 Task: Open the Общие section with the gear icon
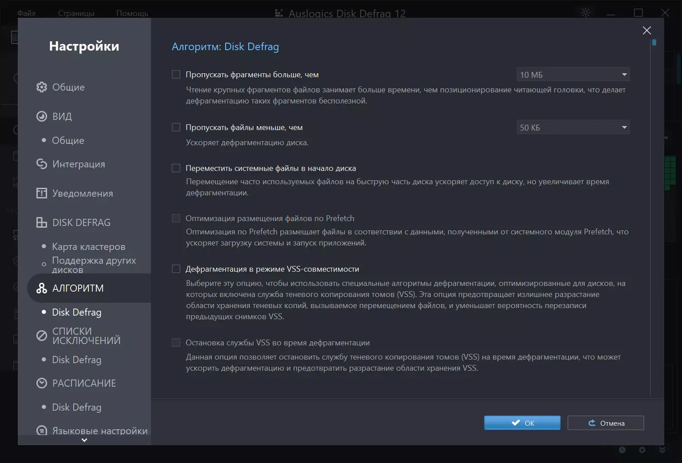pyautogui.click(x=42, y=87)
